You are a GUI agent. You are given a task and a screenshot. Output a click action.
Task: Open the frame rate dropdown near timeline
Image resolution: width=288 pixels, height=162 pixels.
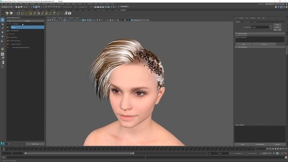point(266,153)
